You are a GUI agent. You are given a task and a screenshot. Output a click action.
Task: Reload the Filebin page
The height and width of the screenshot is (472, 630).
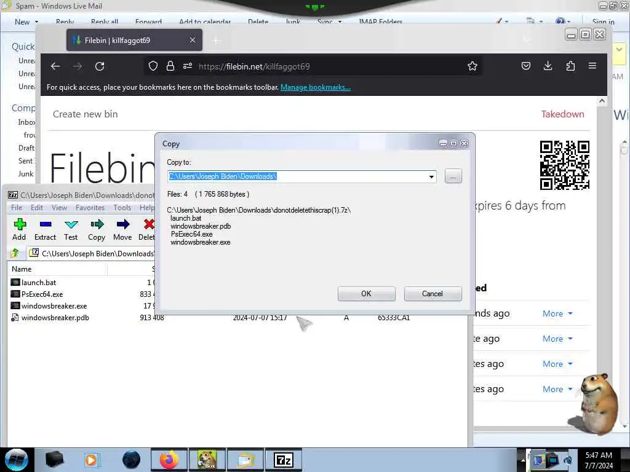[100, 66]
